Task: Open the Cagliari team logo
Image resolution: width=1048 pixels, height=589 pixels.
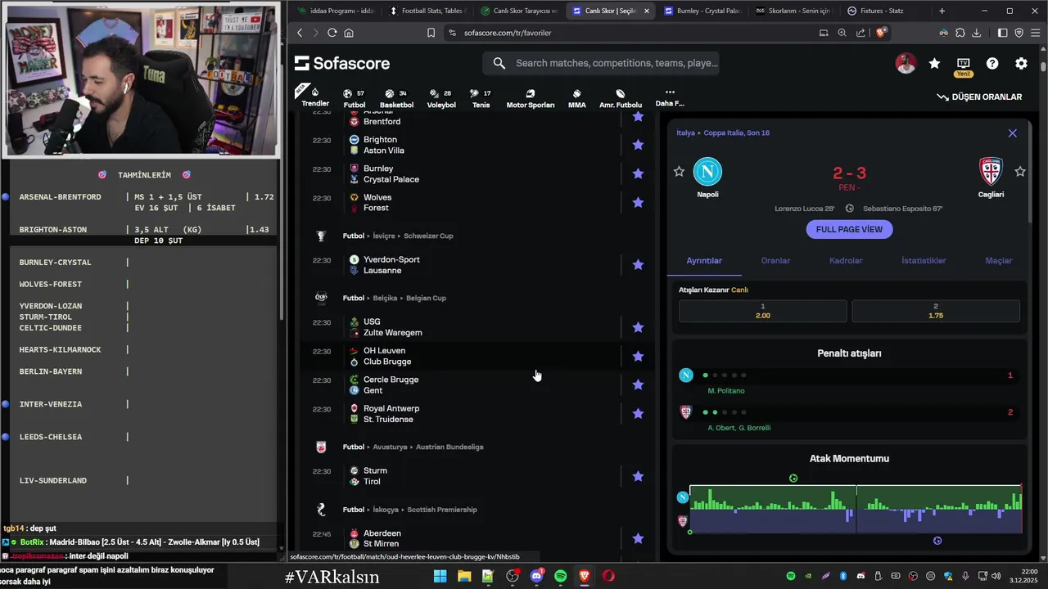Action: [991, 171]
